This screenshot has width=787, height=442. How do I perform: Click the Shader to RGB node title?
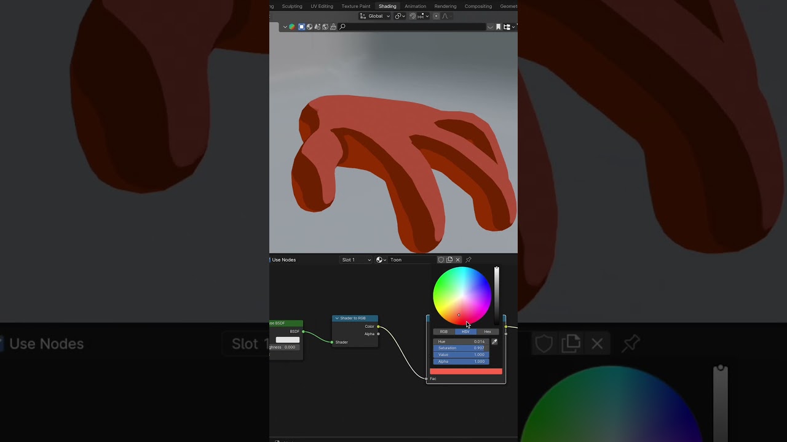click(x=353, y=318)
